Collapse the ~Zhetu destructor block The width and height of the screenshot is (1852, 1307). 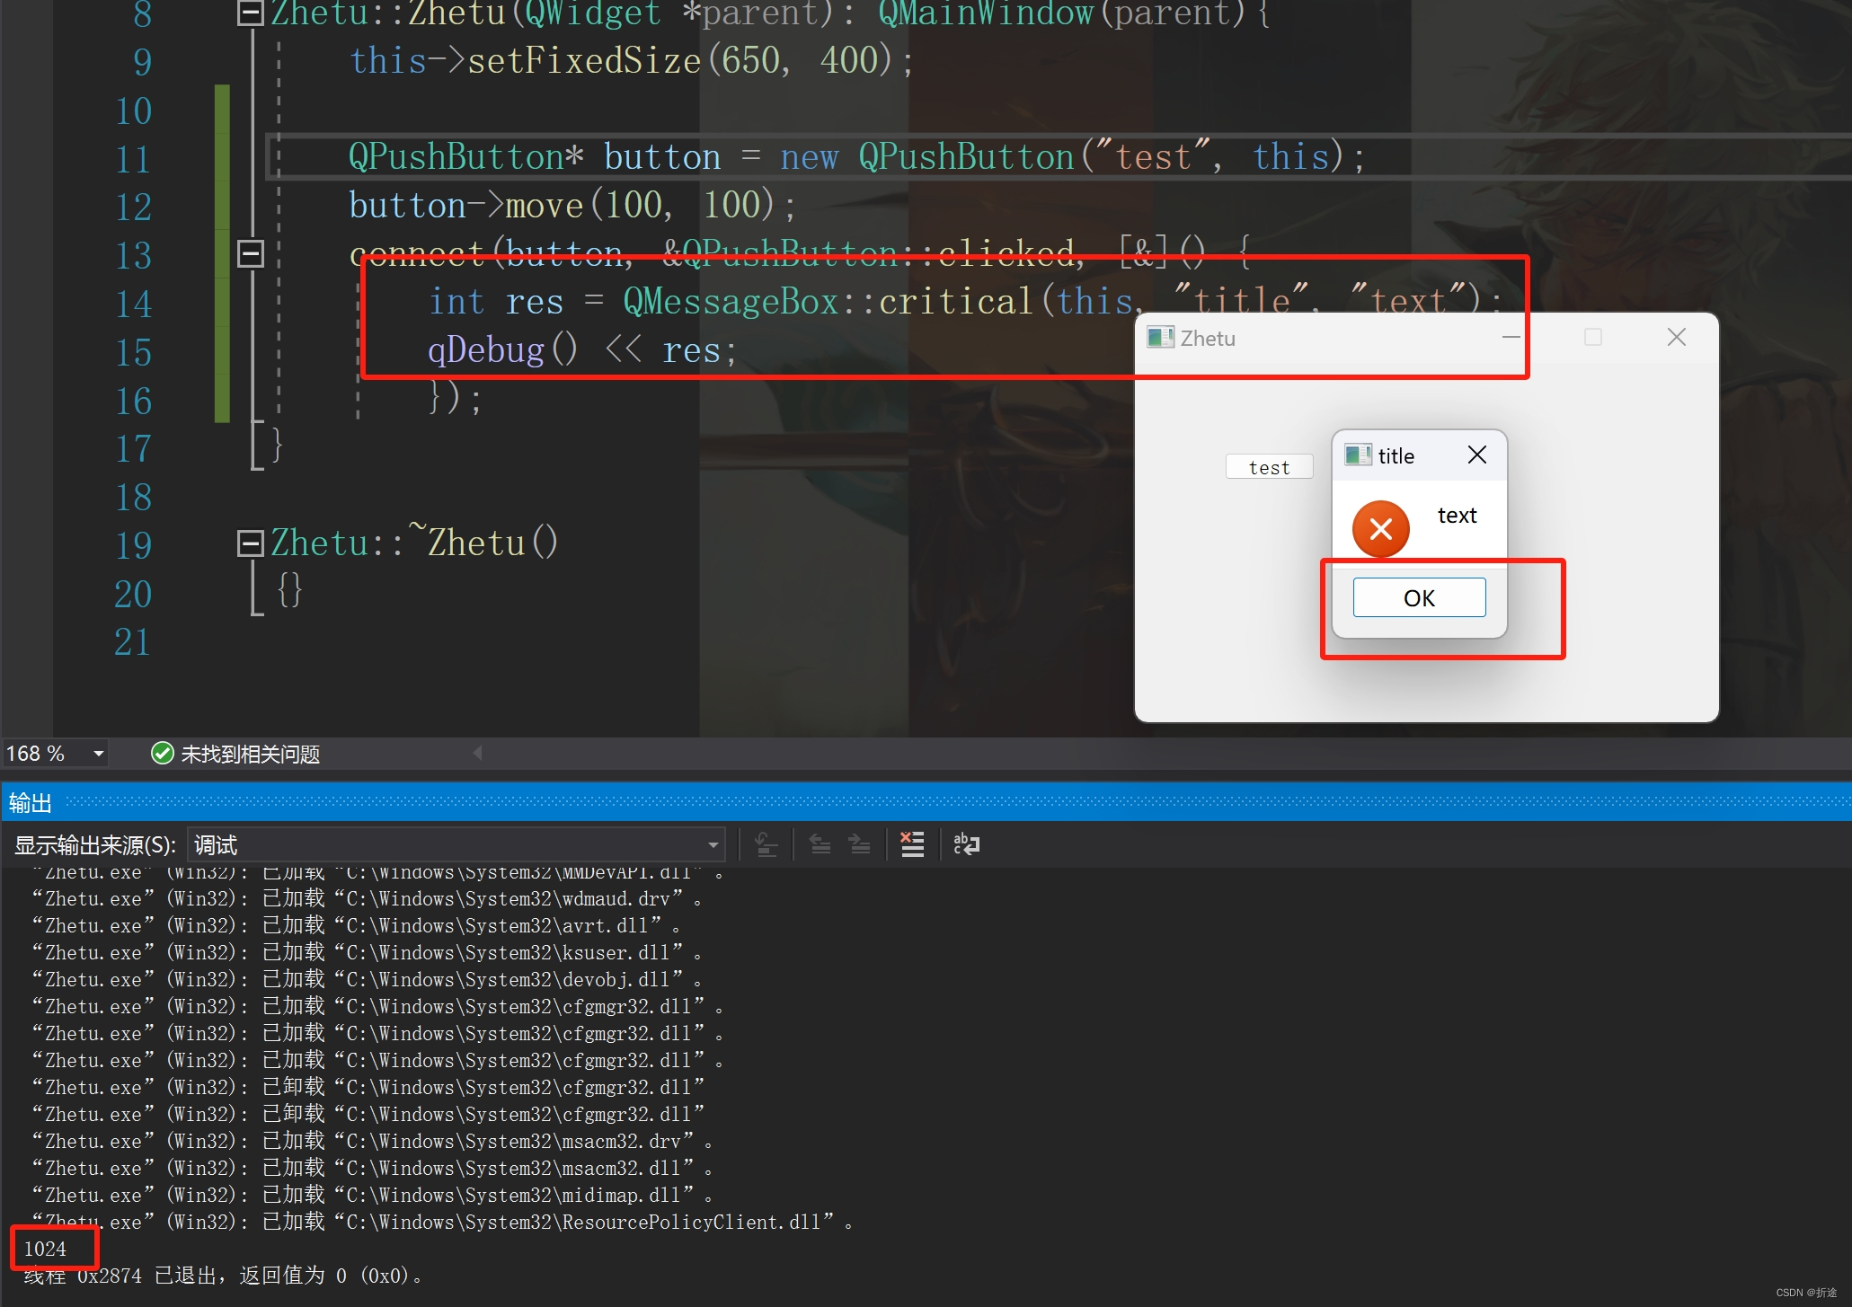tap(249, 543)
